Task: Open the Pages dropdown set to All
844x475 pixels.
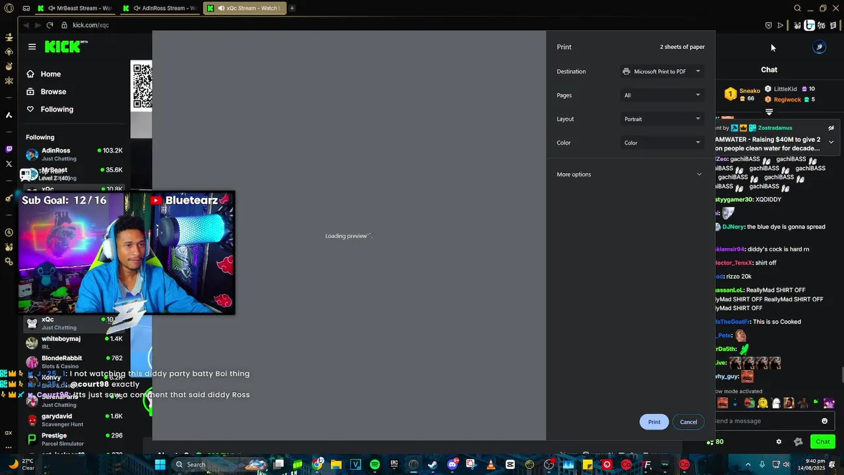Action: click(x=662, y=95)
